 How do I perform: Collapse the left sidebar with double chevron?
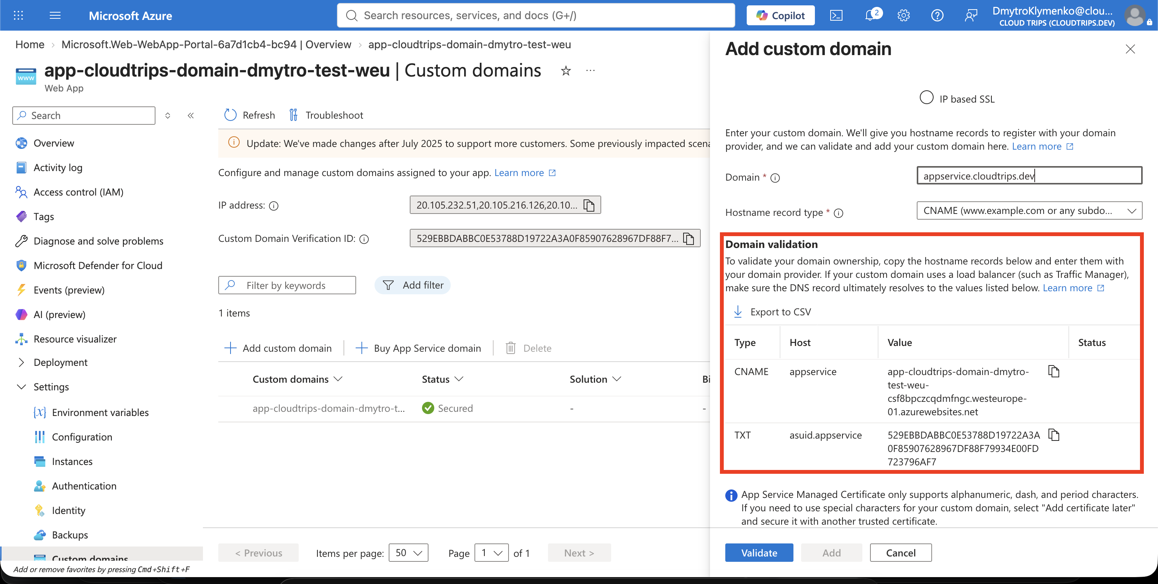pyautogui.click(x=191, y=116)
